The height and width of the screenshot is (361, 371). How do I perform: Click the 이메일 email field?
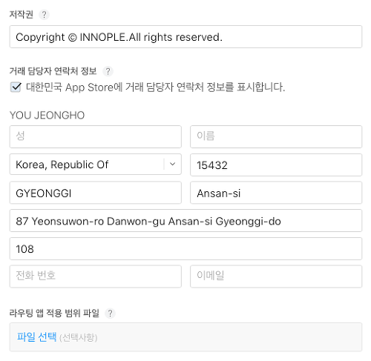coord(276,276)
